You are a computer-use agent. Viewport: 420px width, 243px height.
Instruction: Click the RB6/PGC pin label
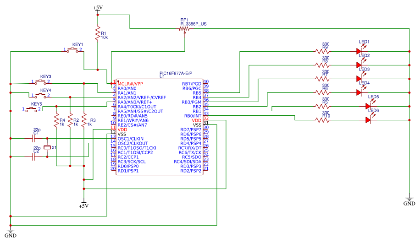[x=192, y=88]
